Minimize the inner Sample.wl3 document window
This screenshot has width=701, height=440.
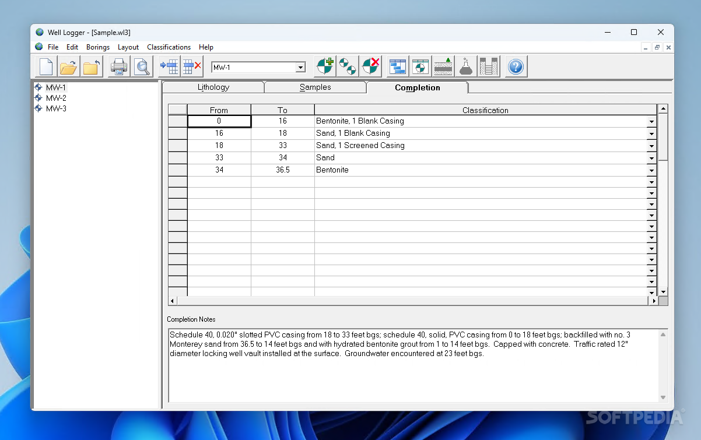[646, 48]
